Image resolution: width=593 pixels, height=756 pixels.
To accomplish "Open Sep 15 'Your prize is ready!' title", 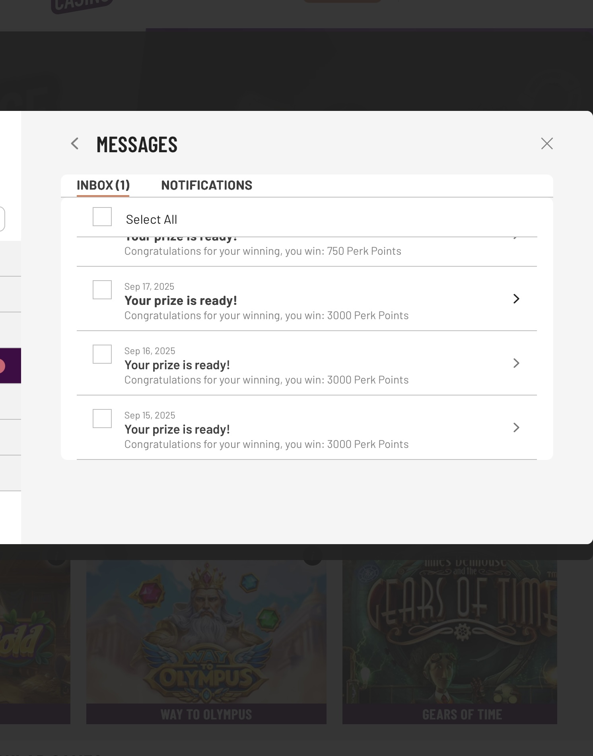I will 177,430.
